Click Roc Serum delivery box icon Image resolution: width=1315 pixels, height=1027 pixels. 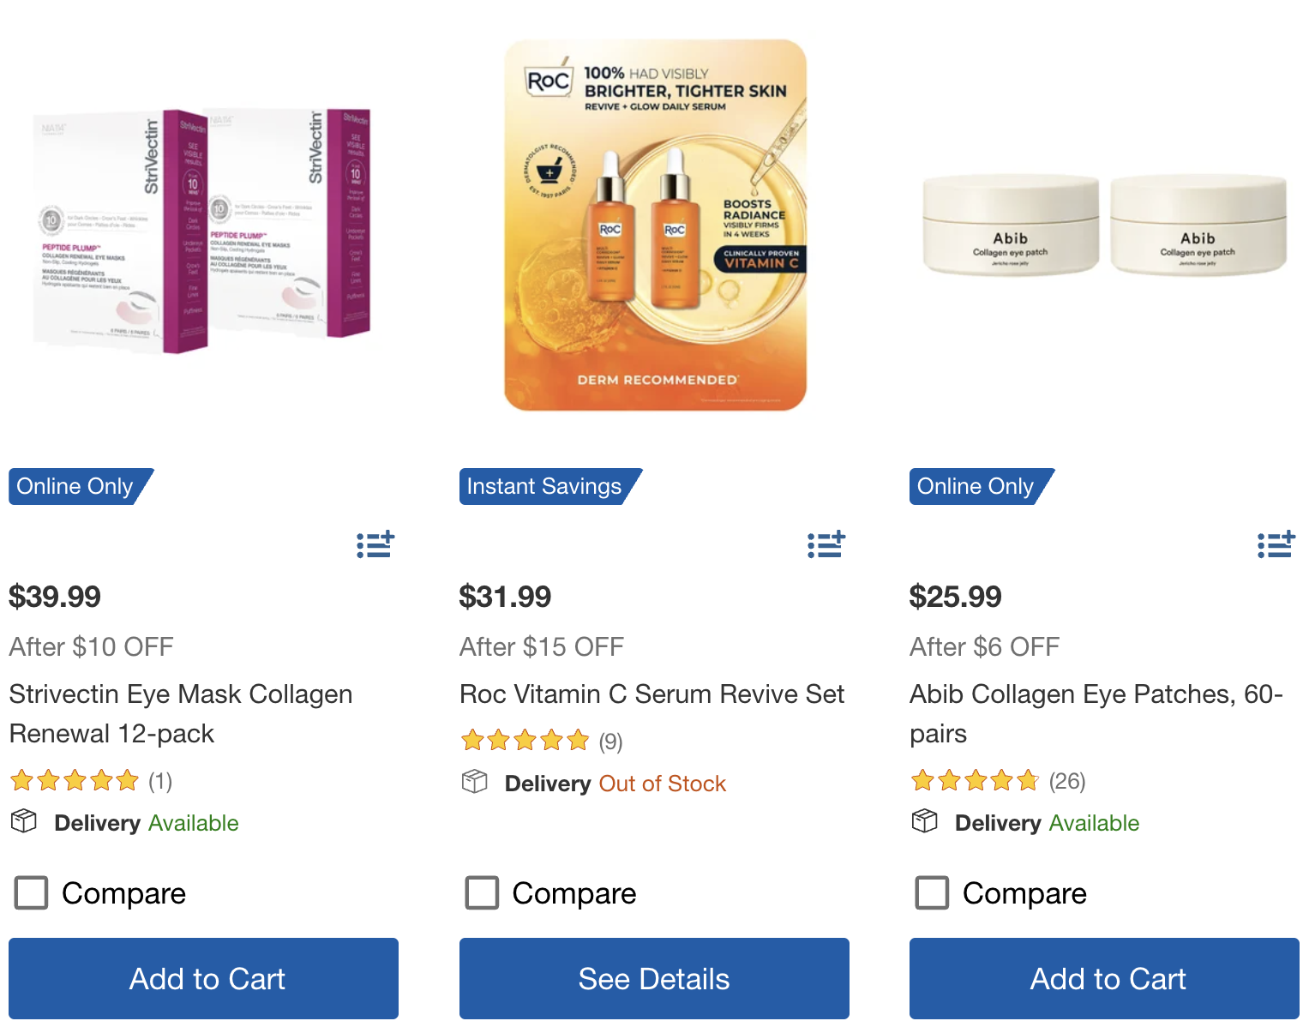(475, 782)
